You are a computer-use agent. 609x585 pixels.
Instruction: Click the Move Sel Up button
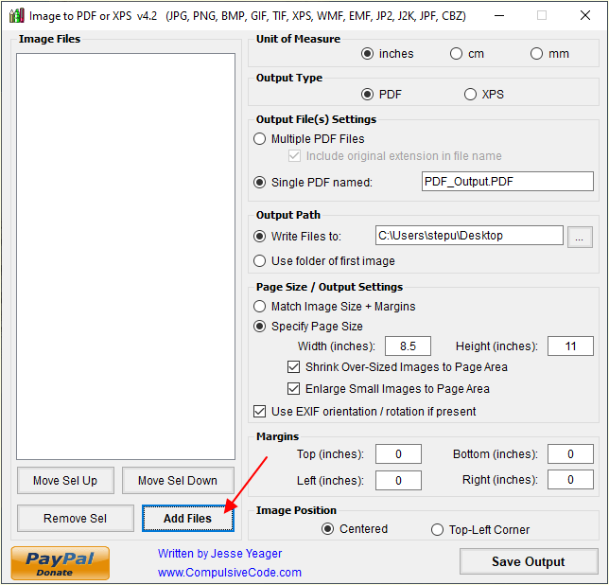(65, 481)
